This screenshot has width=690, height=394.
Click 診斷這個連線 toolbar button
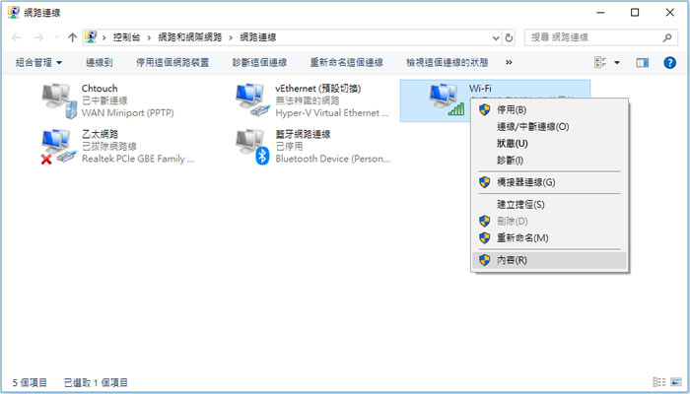point(259,63)
